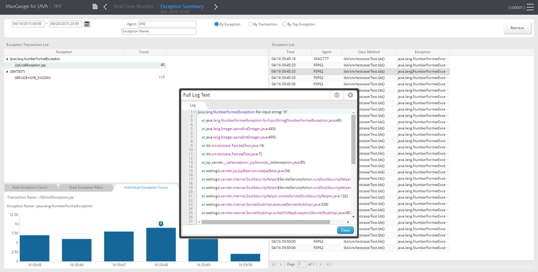Click the document icon in the top bar
Image resolution: width=538 pixels, height=272 pixels.
95,7
